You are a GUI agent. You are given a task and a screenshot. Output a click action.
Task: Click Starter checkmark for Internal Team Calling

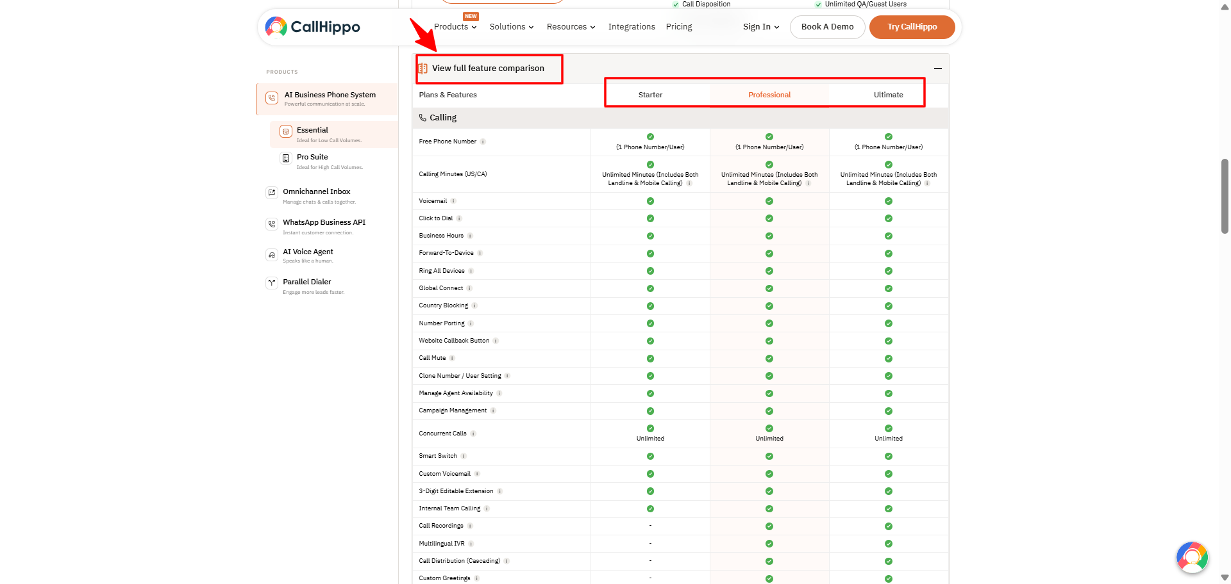point(650,508)
